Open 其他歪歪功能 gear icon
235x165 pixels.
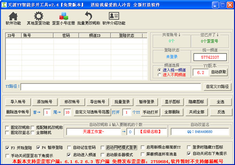(38, 16)
